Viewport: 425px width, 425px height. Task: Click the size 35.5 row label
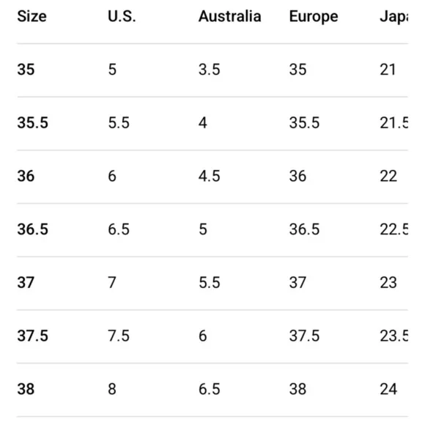[x=33, y=122]
